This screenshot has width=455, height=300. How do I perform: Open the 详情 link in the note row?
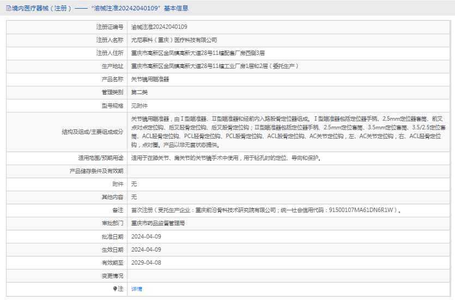tap(137, 289)
